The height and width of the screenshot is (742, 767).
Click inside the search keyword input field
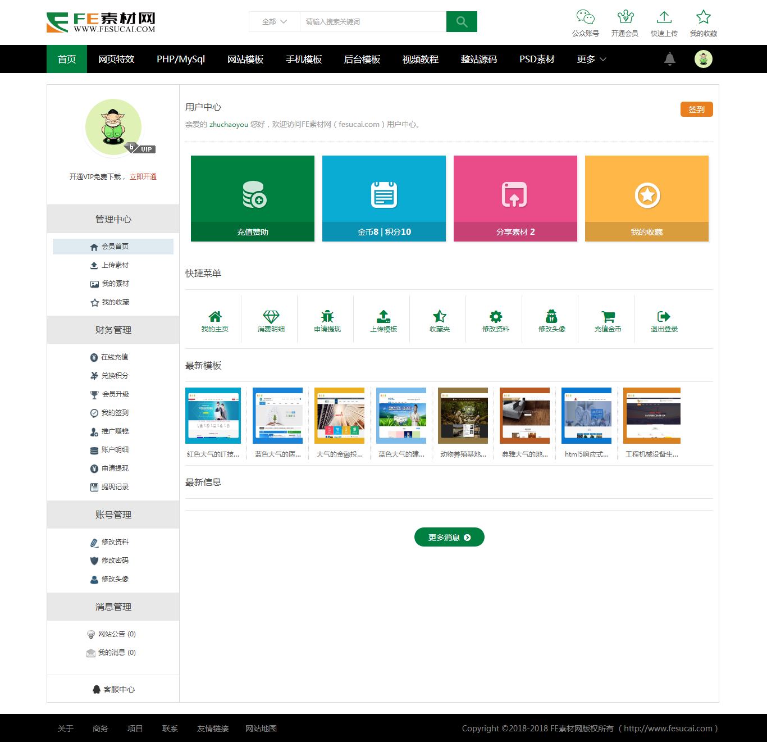coord(373,22)
